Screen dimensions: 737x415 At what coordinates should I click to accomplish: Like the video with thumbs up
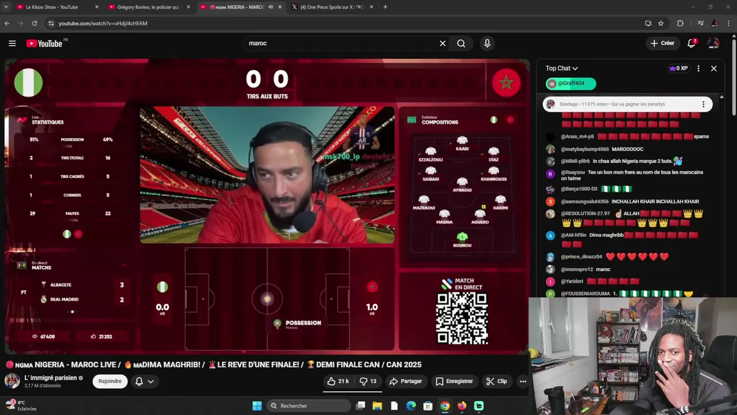tap(338, 381)
